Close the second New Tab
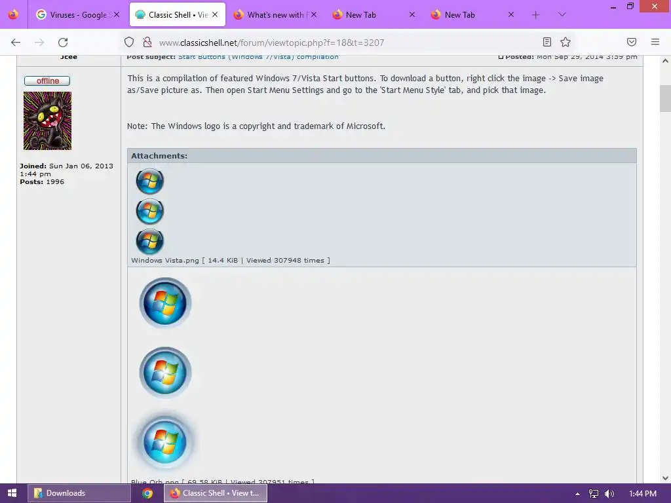Viewport: 671px width, 503px height. click(511, 14)
